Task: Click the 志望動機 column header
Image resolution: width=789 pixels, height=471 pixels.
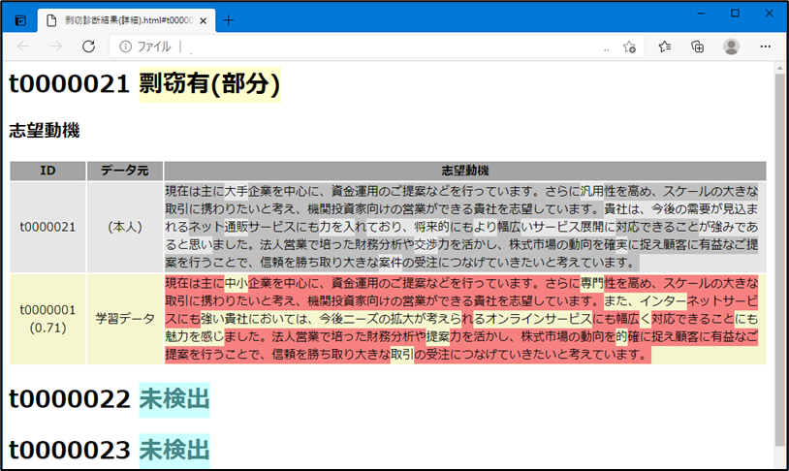Action: [x=464, y=171]
